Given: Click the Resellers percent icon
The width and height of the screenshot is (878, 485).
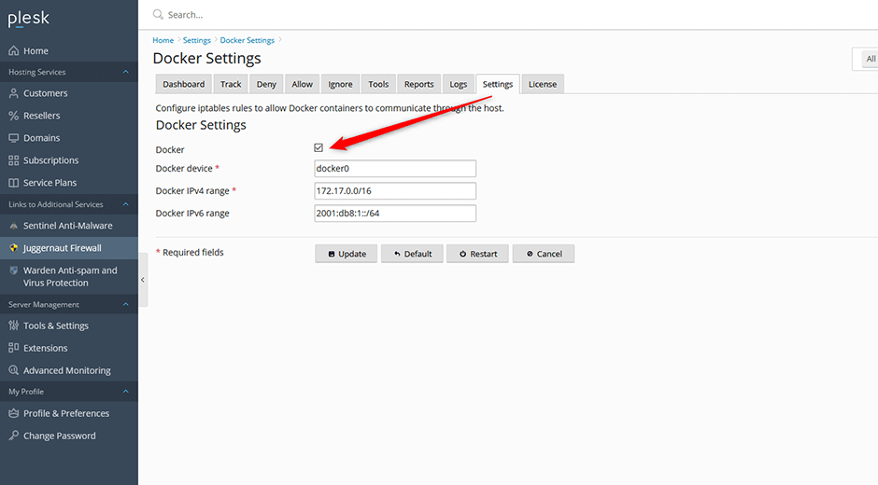Looking at the screenshot, I should click(x=13, y=116).
